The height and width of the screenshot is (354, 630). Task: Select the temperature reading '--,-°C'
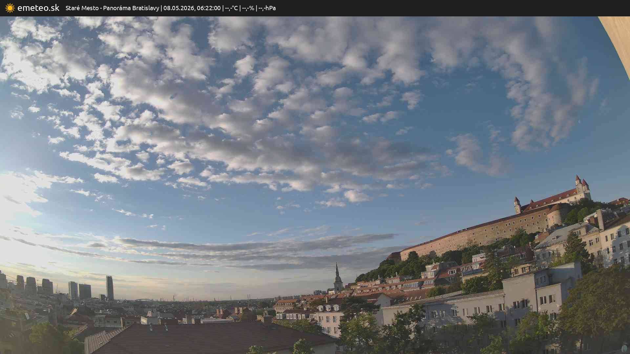click(x=231, y=8)
